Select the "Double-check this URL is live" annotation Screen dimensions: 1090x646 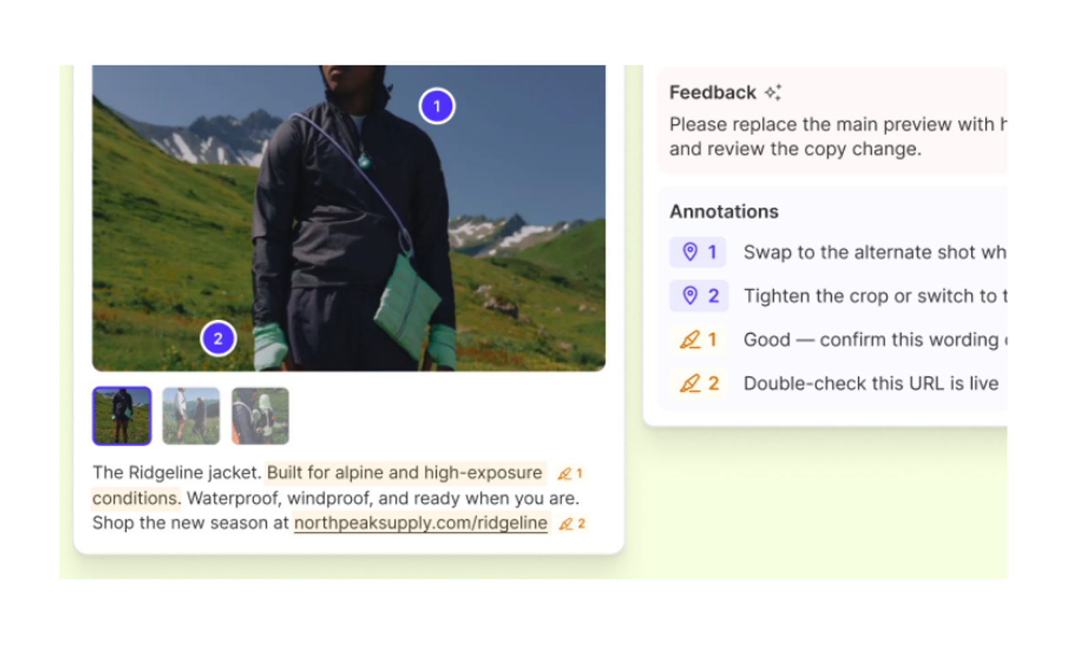(871, 383)
